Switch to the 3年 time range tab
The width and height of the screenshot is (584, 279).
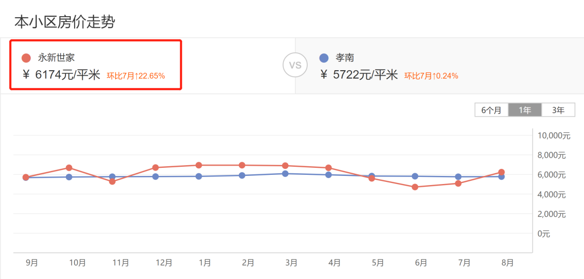[x=558, y=110]
